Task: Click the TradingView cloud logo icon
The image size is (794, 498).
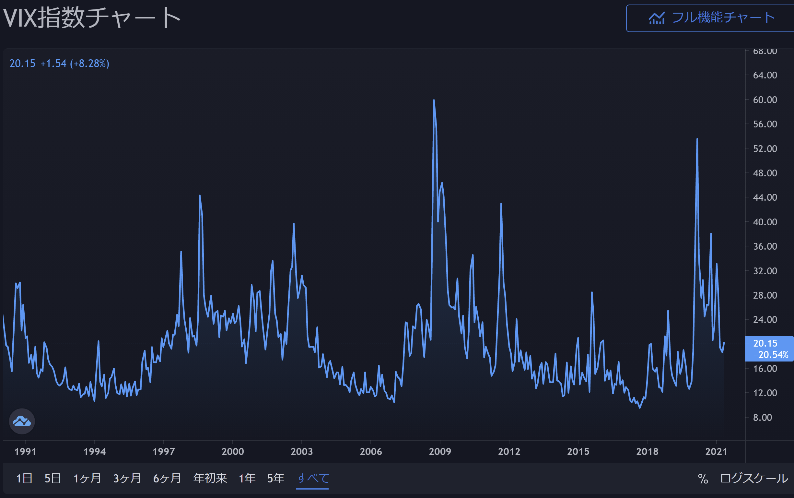Action: pos(22,421)
